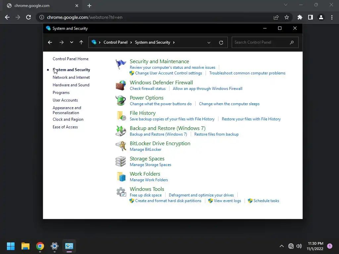
Task: Click the Work Folders icon
Action: click(x=121, y=177)
